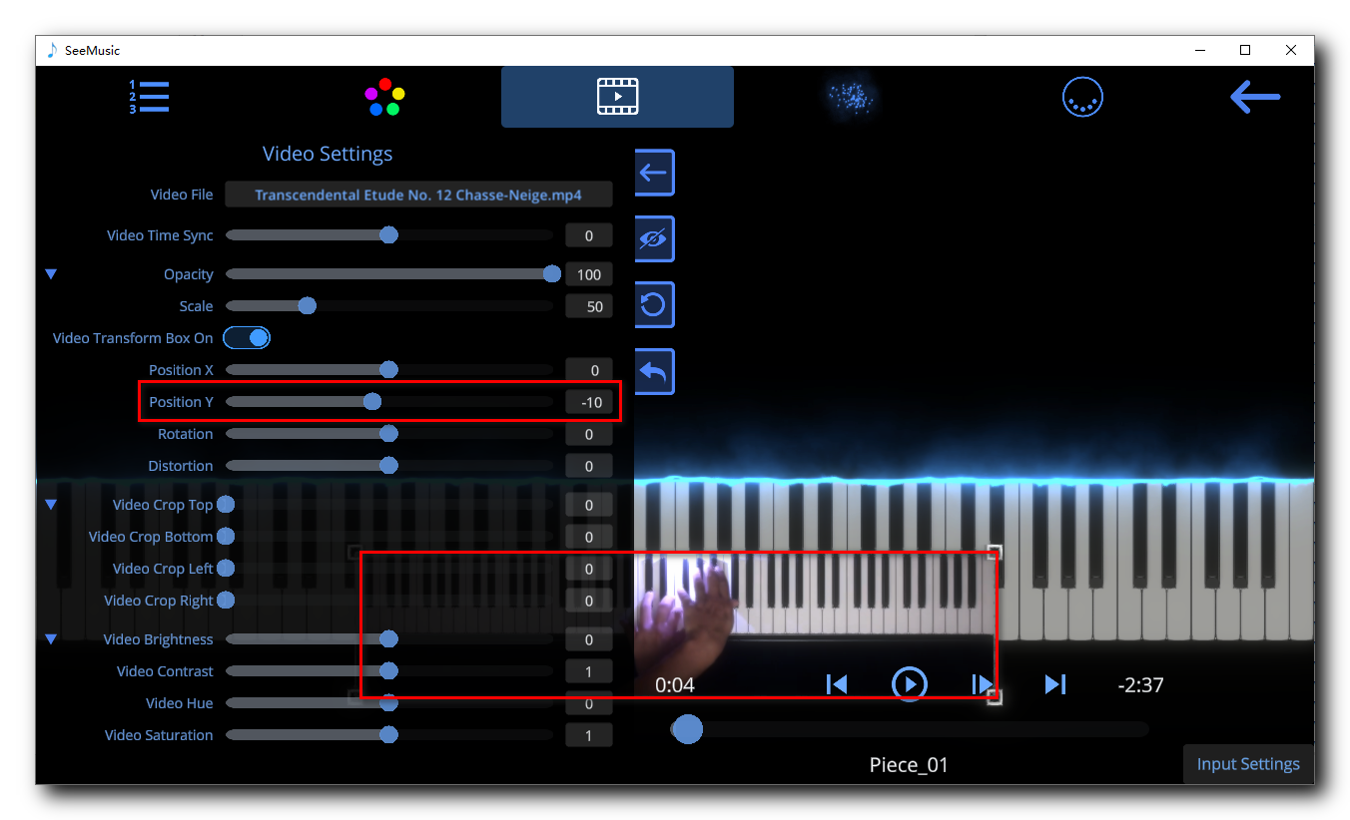The width and height of the screenshot is (1350, 820).
Task: Click the song progress slider handle
Action: pyautogui.click(x=687, y=729)
